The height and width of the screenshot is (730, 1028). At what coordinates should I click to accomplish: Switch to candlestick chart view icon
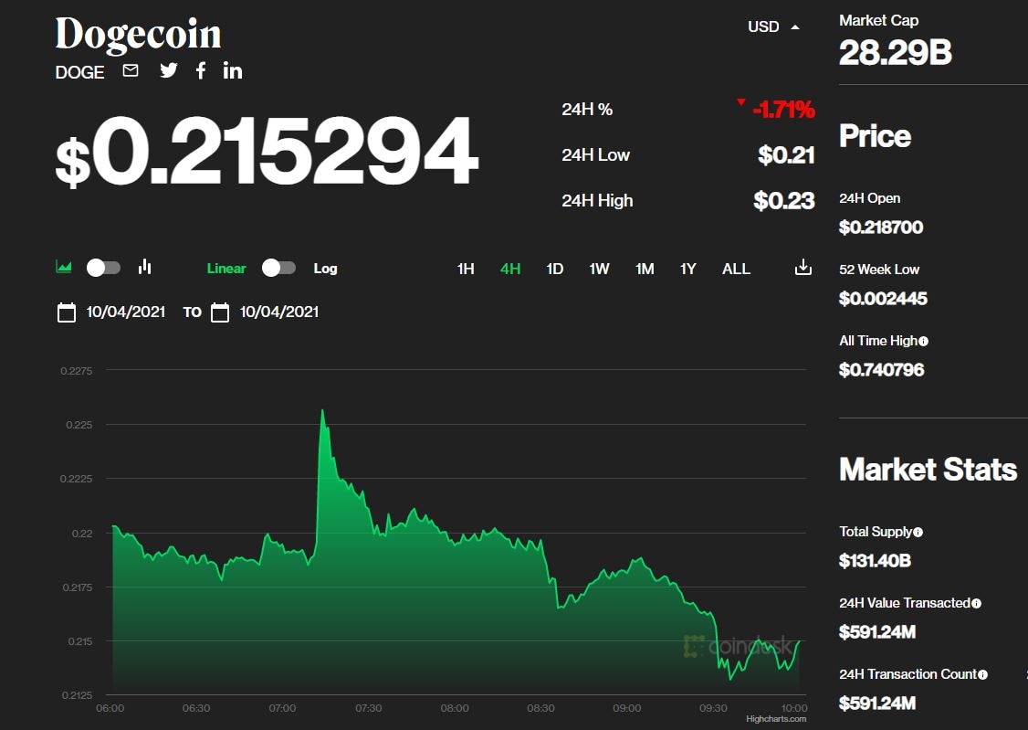(x=144, y=267)
